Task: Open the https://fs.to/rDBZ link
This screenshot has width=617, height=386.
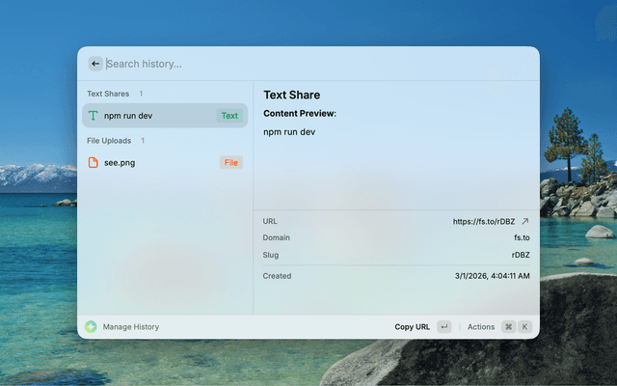Action: tap(484, 221)
